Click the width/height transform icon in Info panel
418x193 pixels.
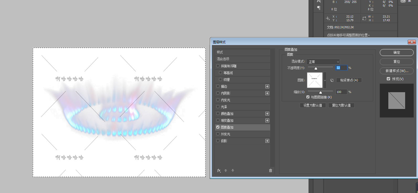tap(364, 18)
